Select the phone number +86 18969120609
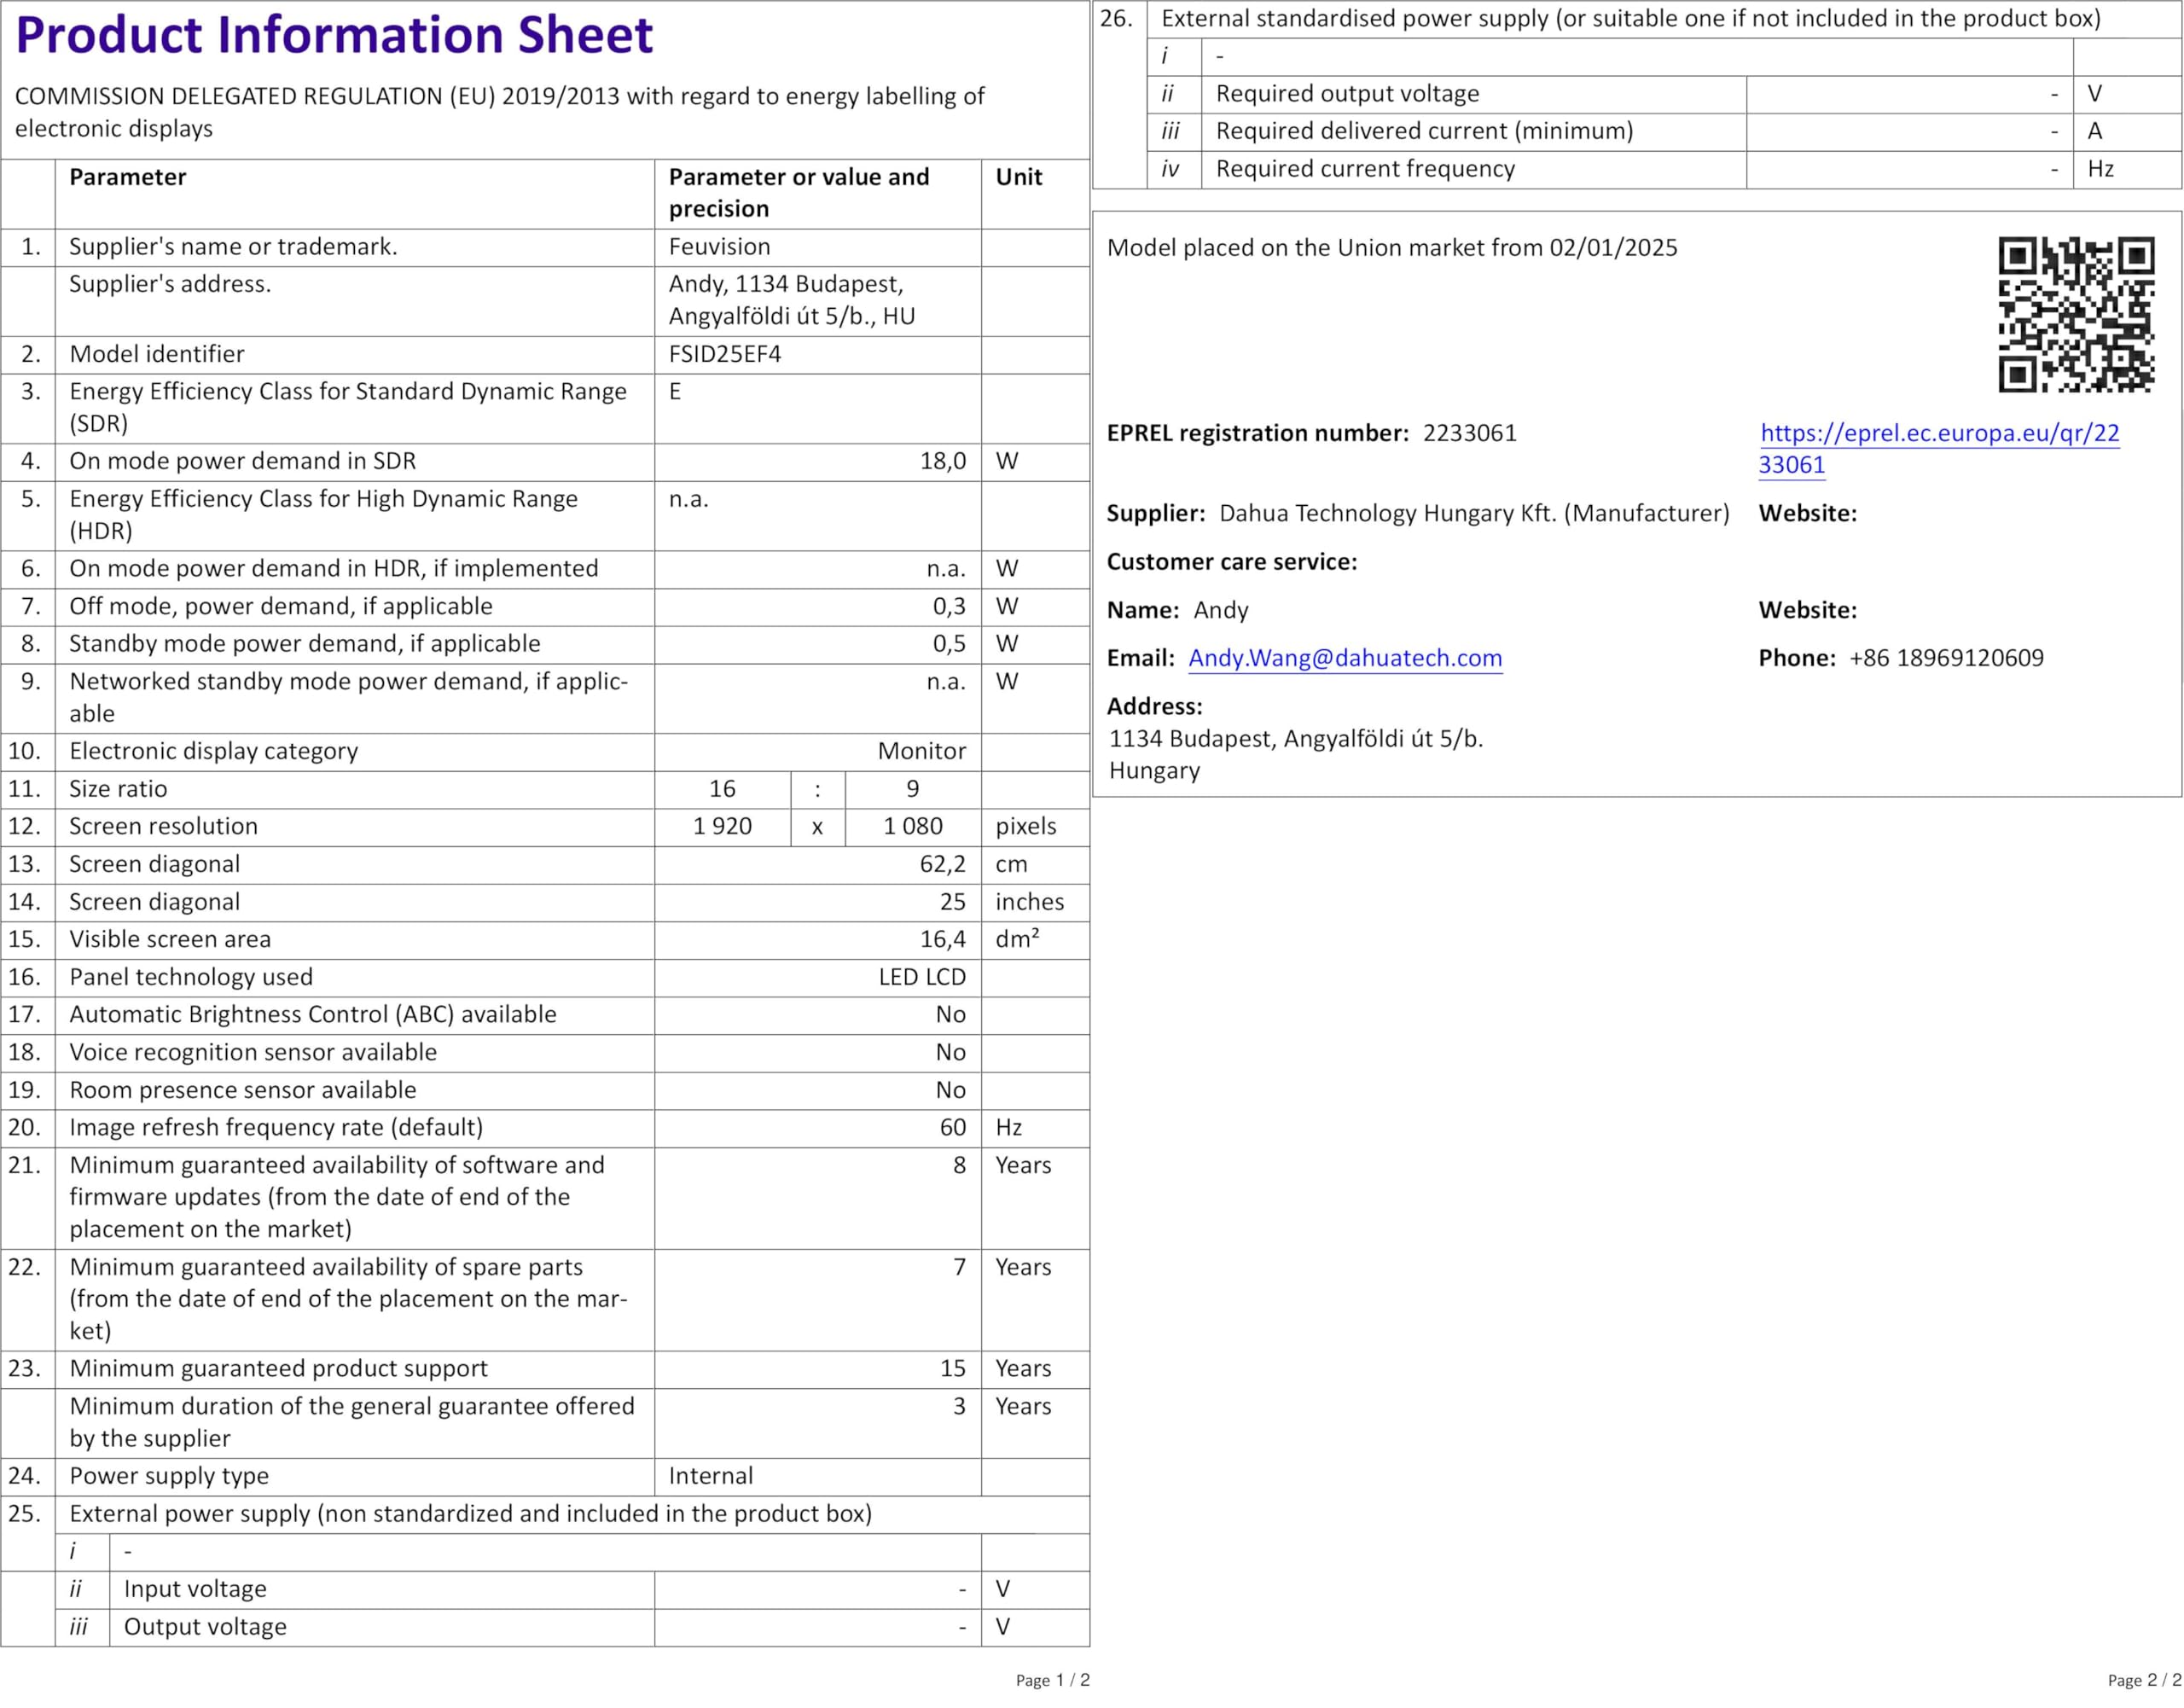 tap(1945, 658)
